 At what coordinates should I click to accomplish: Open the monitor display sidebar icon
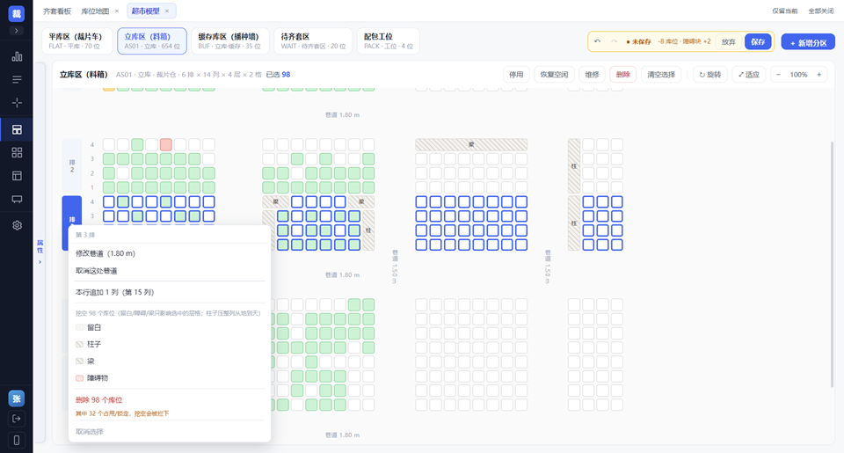tap(17, 200)
